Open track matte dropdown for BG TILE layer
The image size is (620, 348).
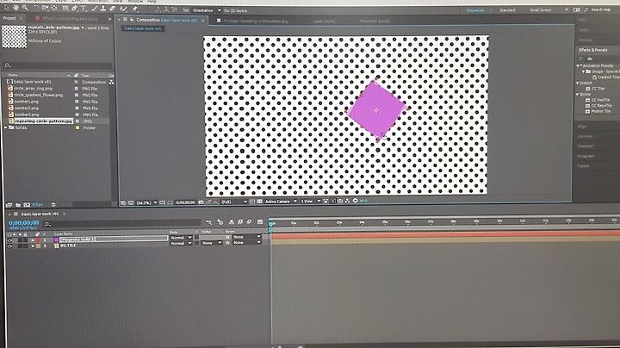click(212, 243)
